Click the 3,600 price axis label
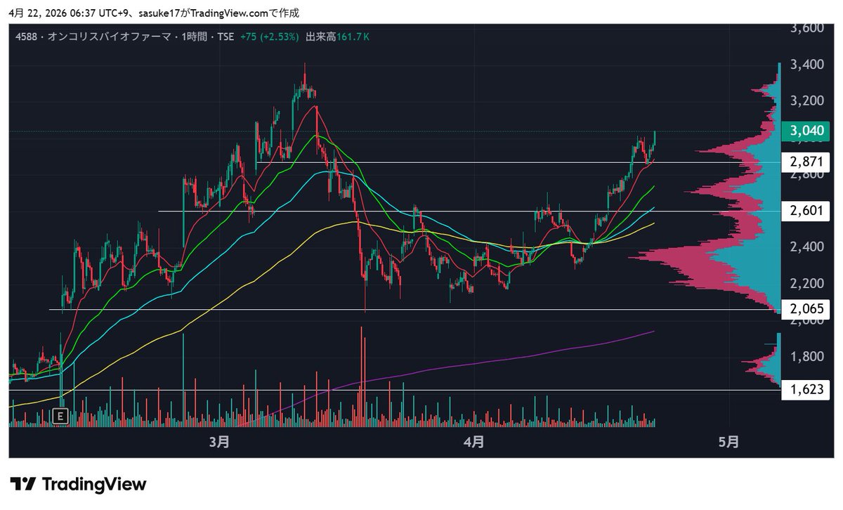Screen dimensions: 843x510 (x=806, y=29)
